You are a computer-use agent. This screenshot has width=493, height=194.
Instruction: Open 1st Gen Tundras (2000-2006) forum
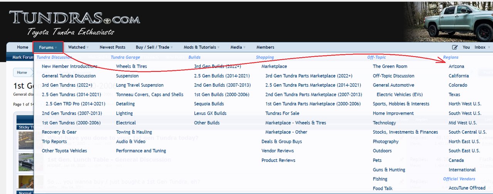71,123
